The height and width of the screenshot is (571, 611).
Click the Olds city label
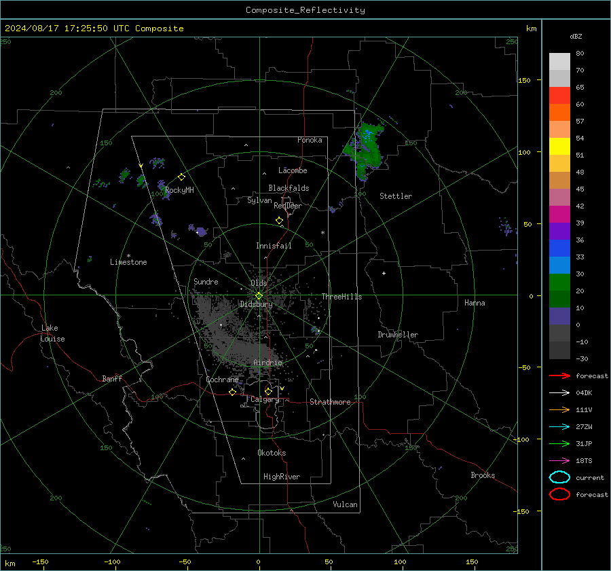tap(259, 283)
